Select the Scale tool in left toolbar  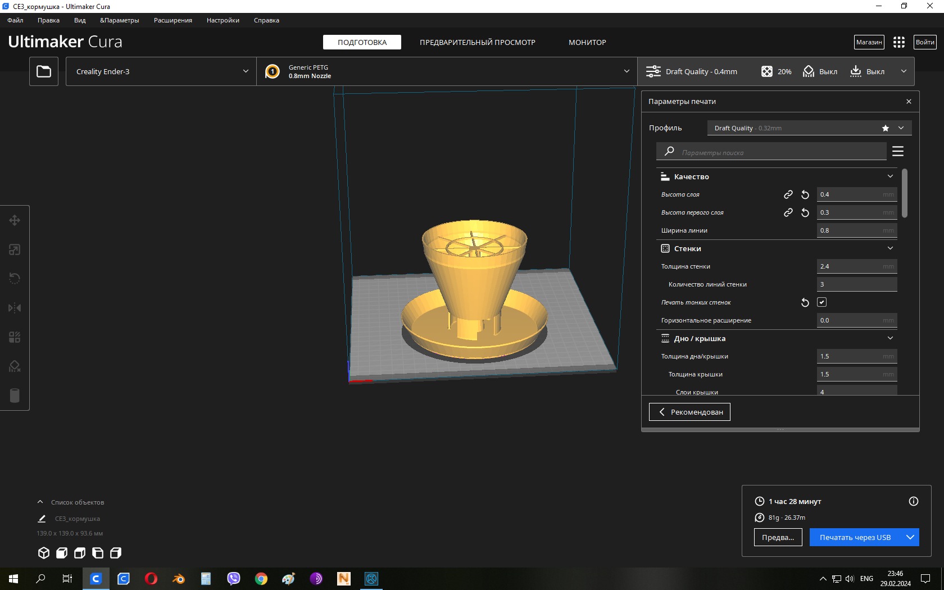point(15,249)
